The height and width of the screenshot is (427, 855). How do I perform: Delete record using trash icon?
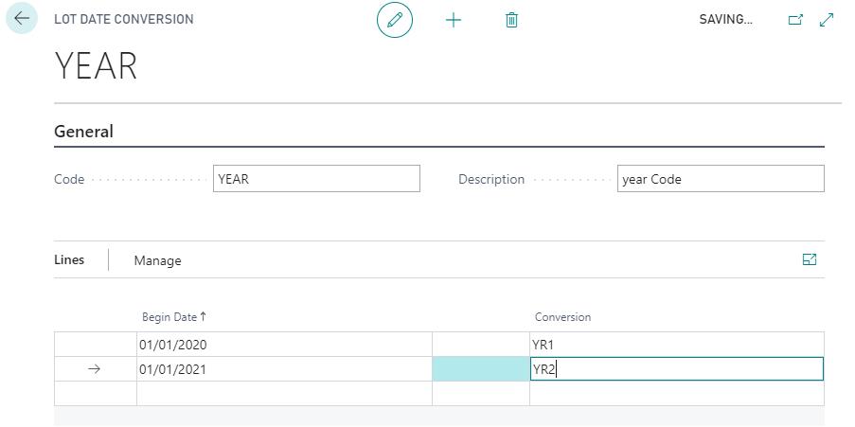(x=511, y=20)
